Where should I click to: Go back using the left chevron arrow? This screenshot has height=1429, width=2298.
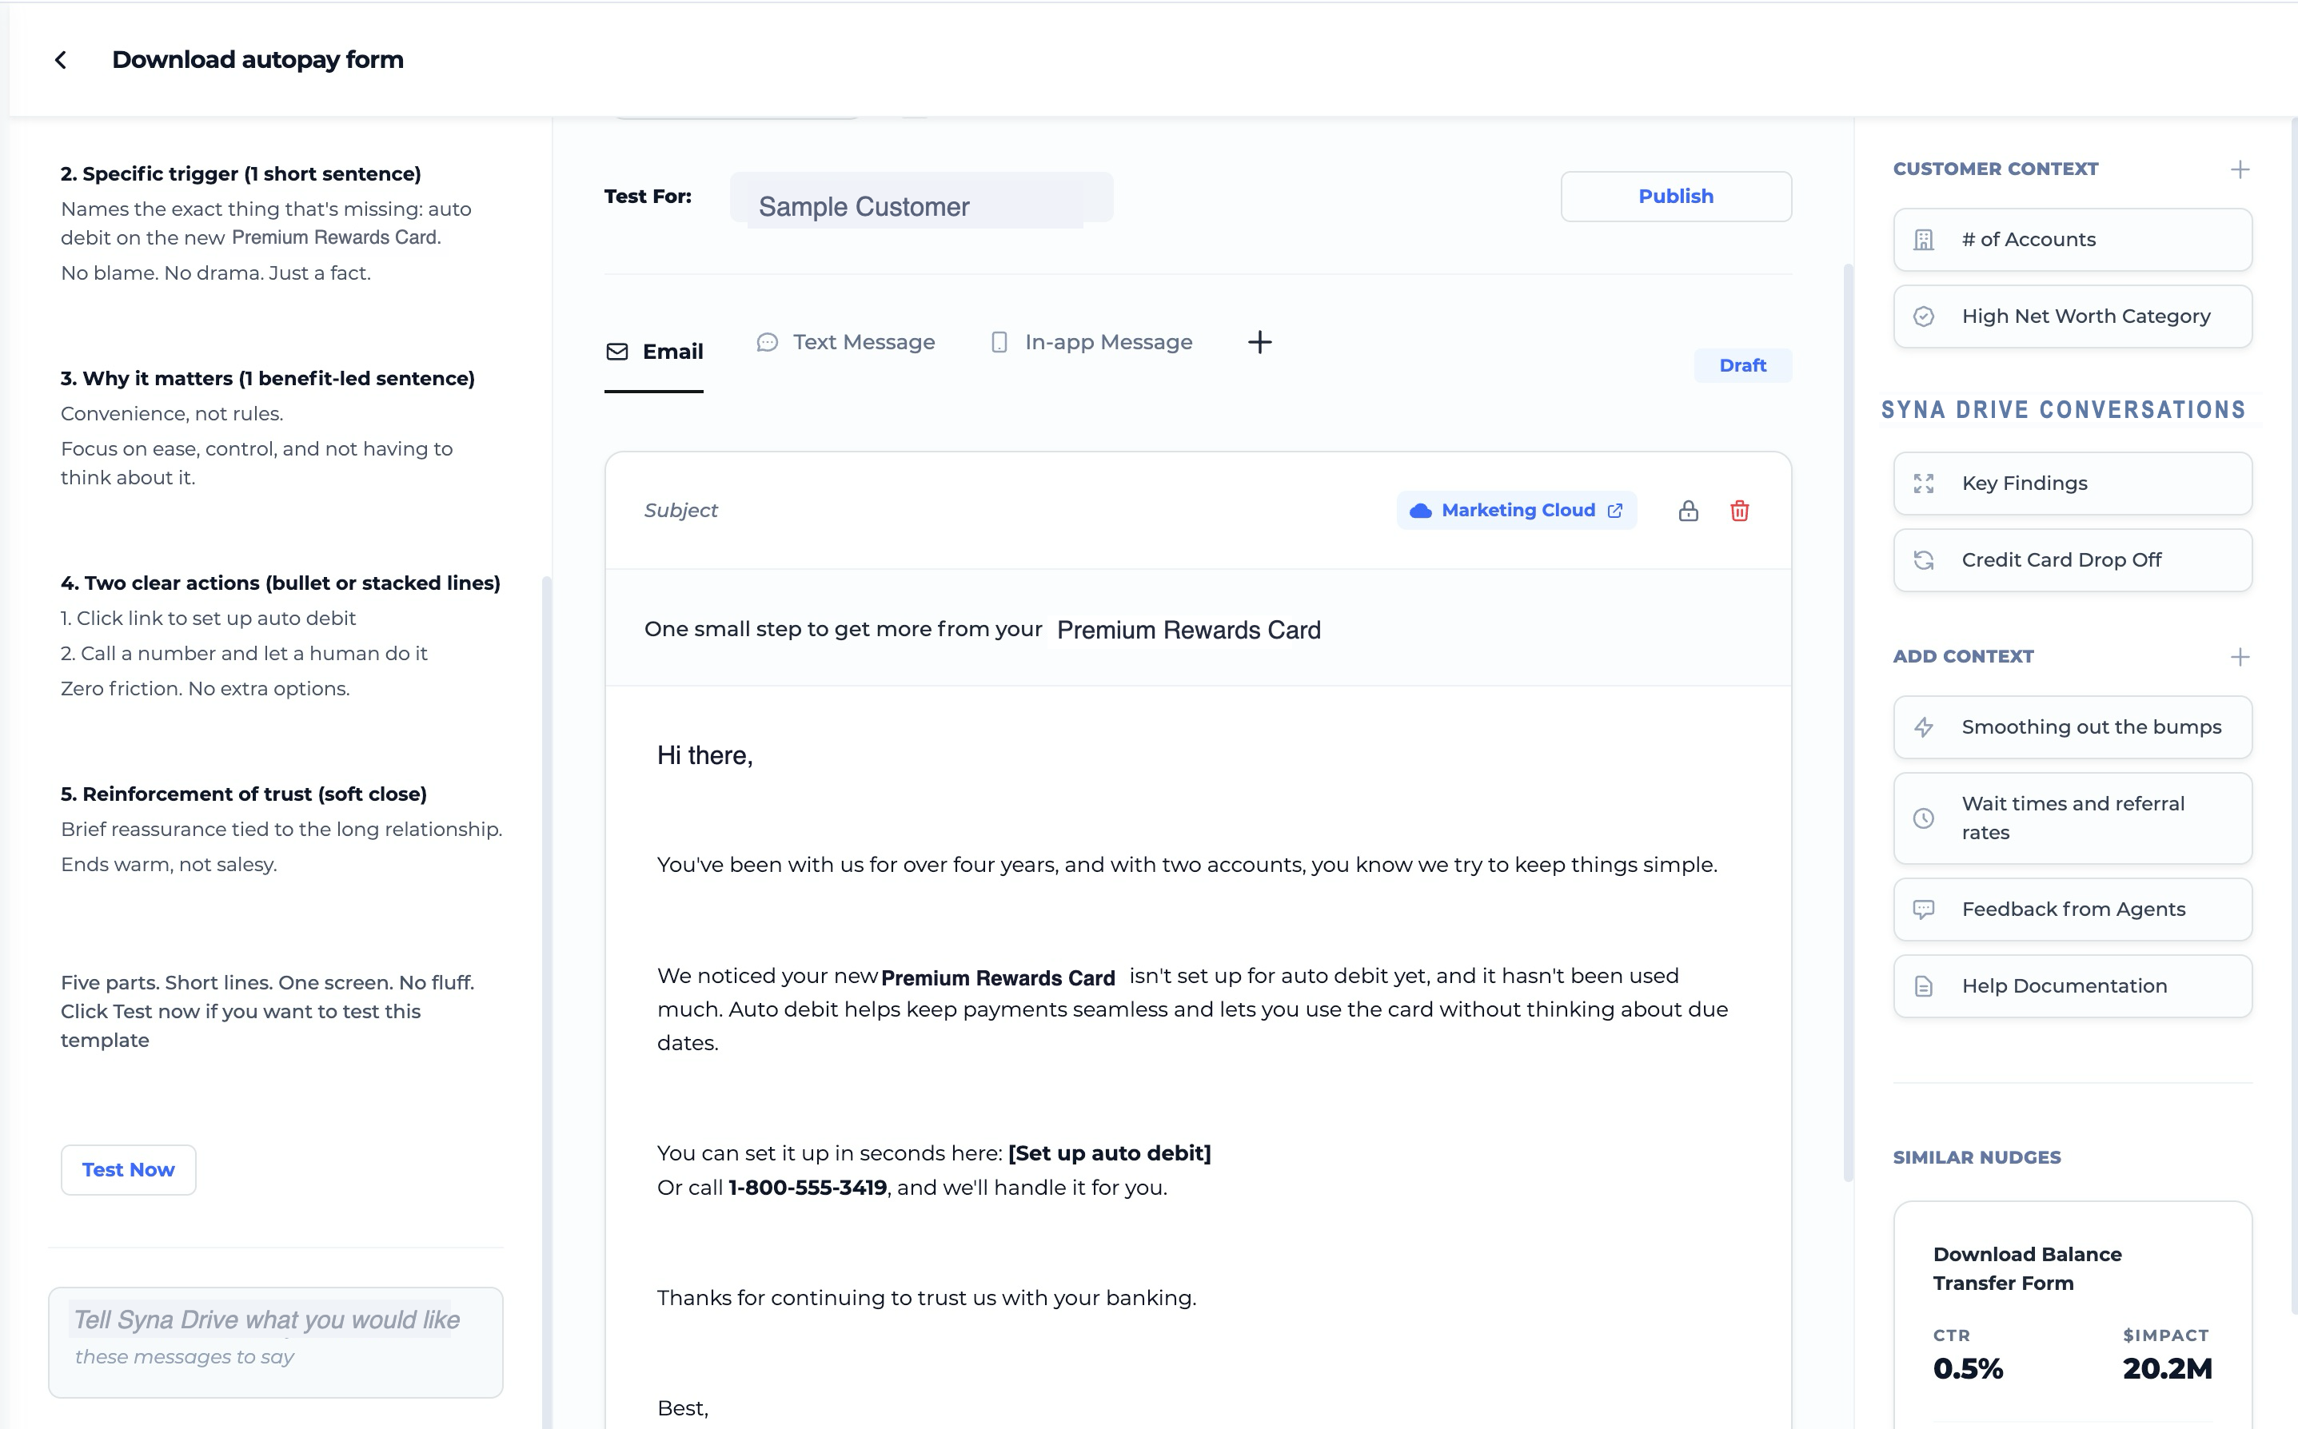pyautogui.click(x=61, y=59)
